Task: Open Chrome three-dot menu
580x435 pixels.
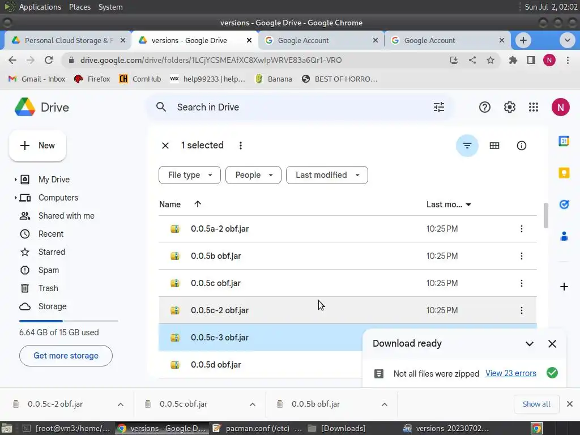Action: point(568,60)
